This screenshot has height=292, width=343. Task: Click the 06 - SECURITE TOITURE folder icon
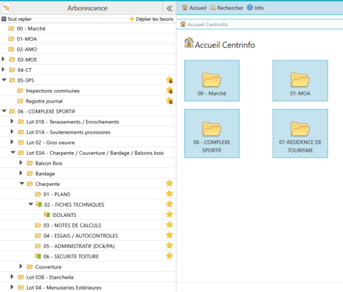tap(38, 256)
